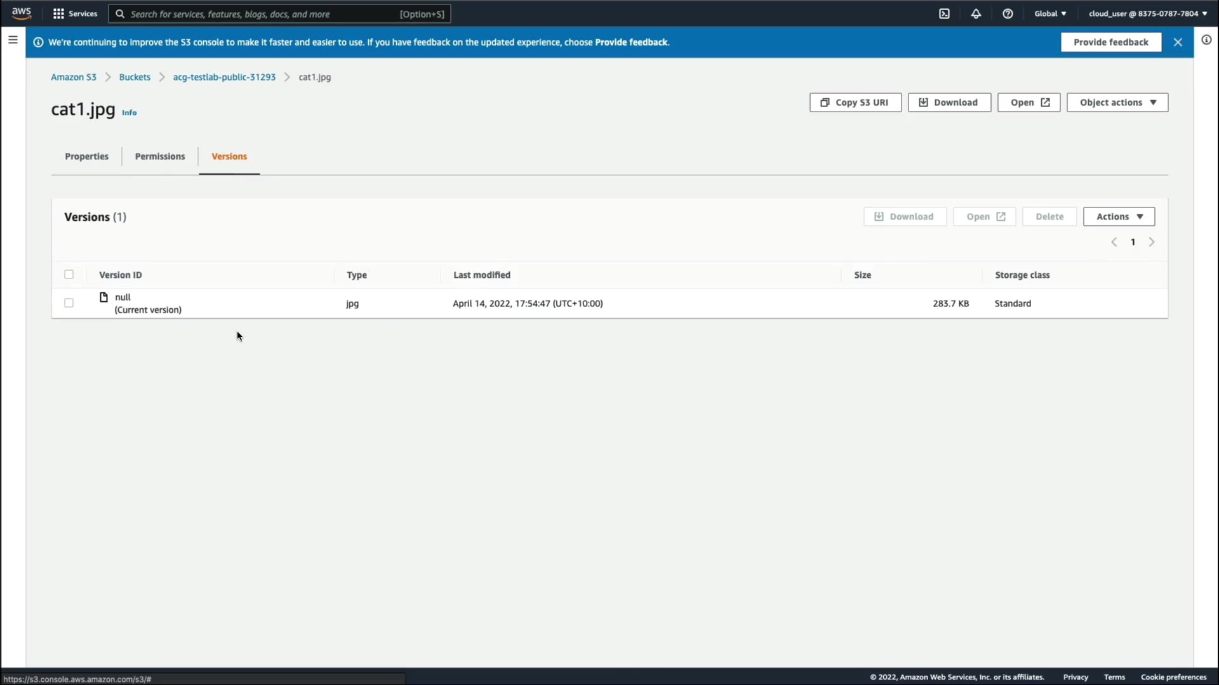
Task: Switch to the Permissions tab
Action: point(160,156)
